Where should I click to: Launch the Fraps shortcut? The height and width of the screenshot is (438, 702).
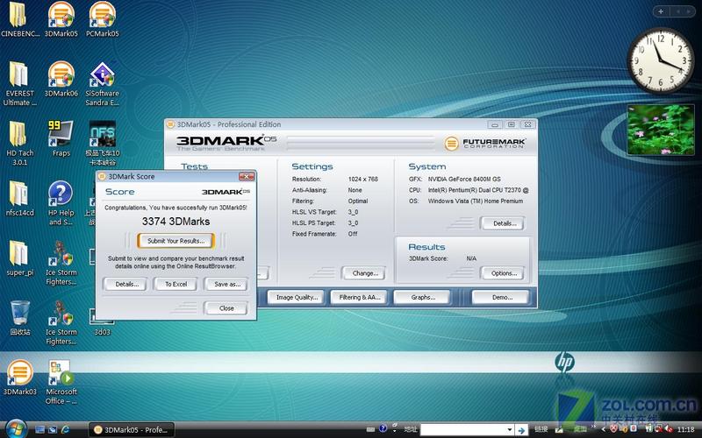pyautogui.click(x=61, y=138)
